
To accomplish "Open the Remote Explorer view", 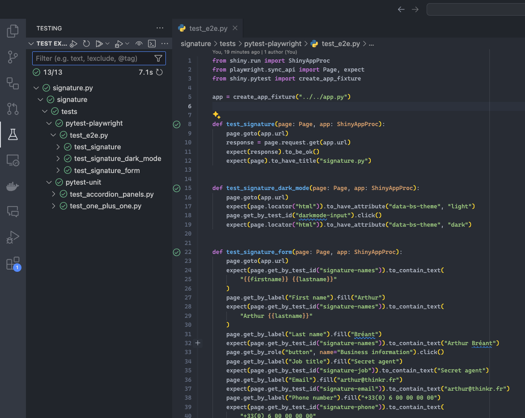I will [x=13, y=160].
